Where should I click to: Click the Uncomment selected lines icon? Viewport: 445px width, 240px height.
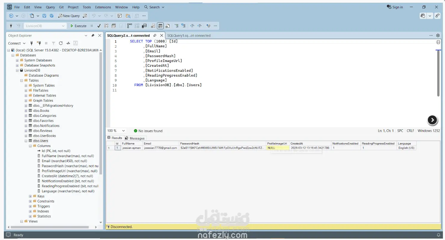pos(183,26)
